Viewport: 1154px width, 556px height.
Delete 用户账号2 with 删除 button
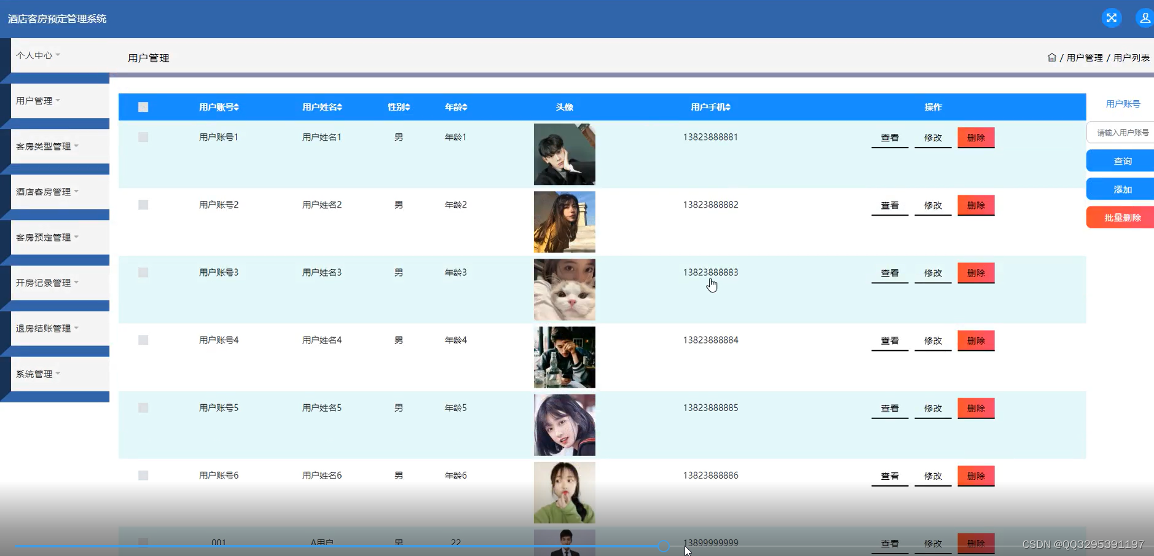click(x=976, y=205)
